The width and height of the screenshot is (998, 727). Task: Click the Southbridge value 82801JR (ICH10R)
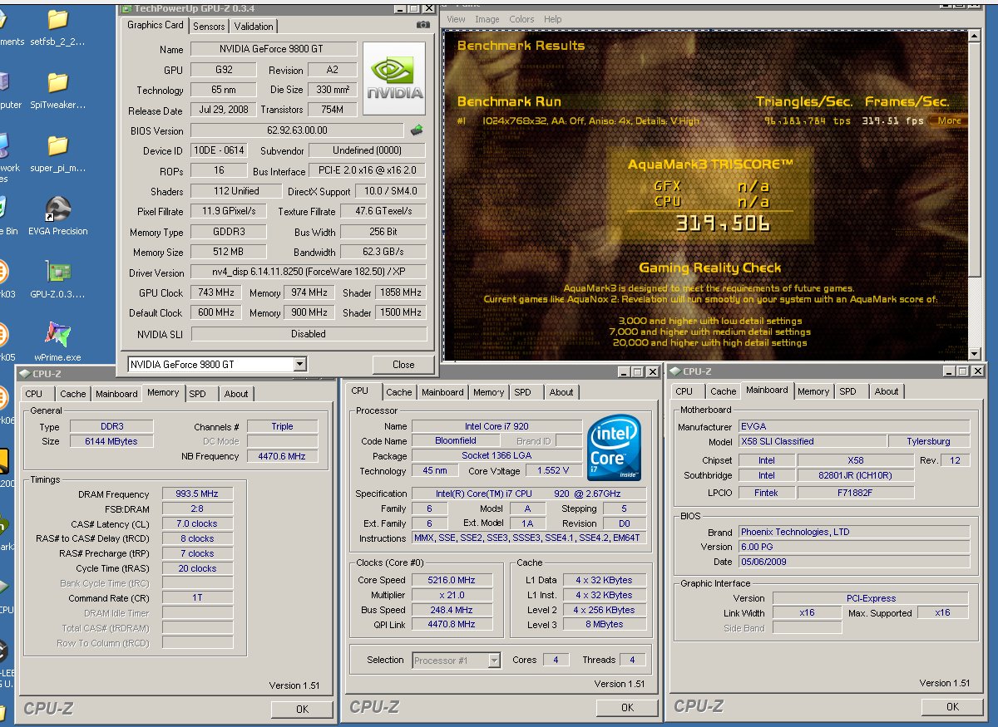point(856,475)
